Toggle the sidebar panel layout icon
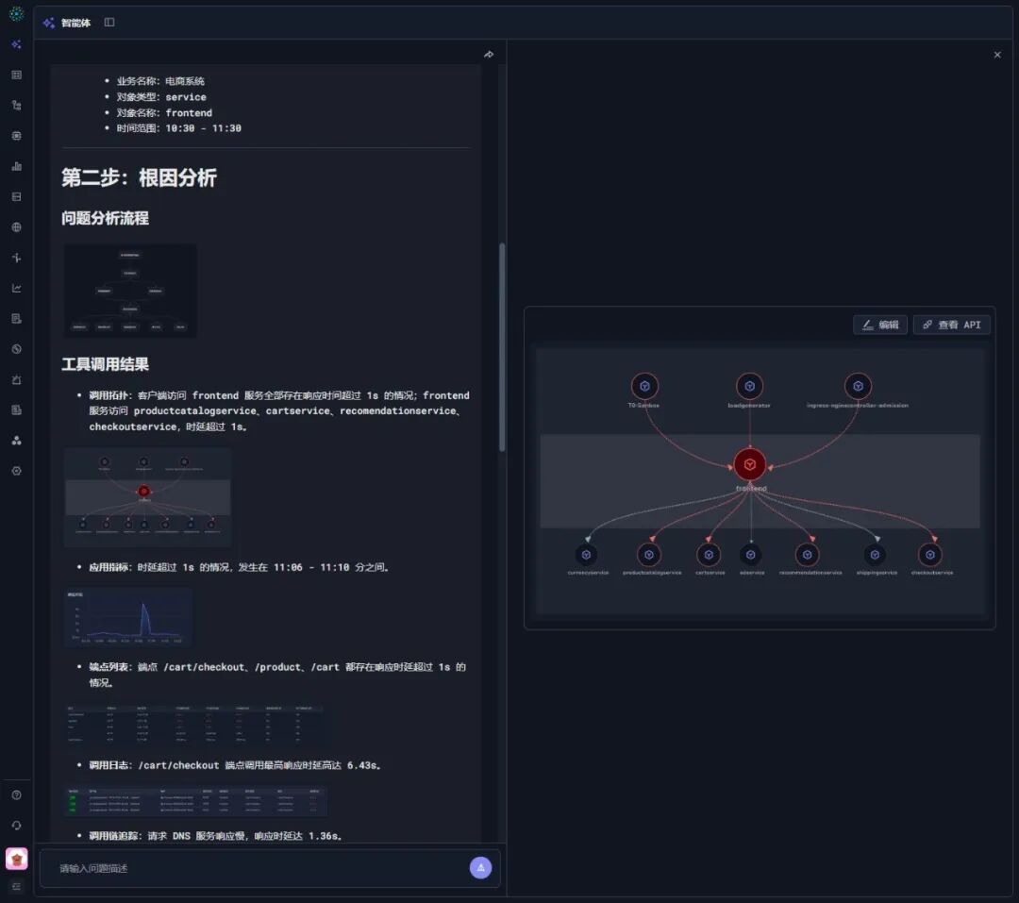Image resolution: width=1019 pixels, height=903 pixels. [x=109, y=22]
